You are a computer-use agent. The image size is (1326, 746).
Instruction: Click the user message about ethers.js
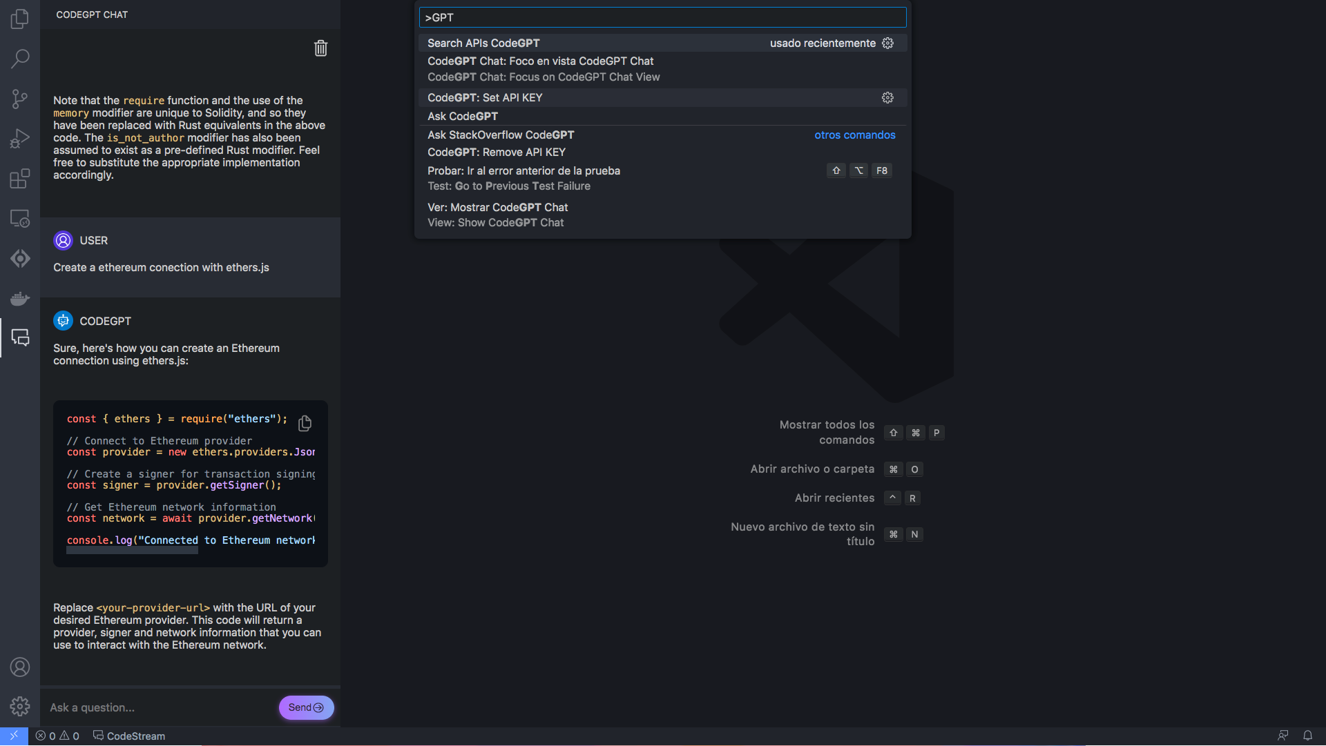[x=161, y=268]
